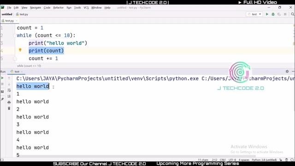
Task: Select the test tab in the Run panel
Action: 17,71
